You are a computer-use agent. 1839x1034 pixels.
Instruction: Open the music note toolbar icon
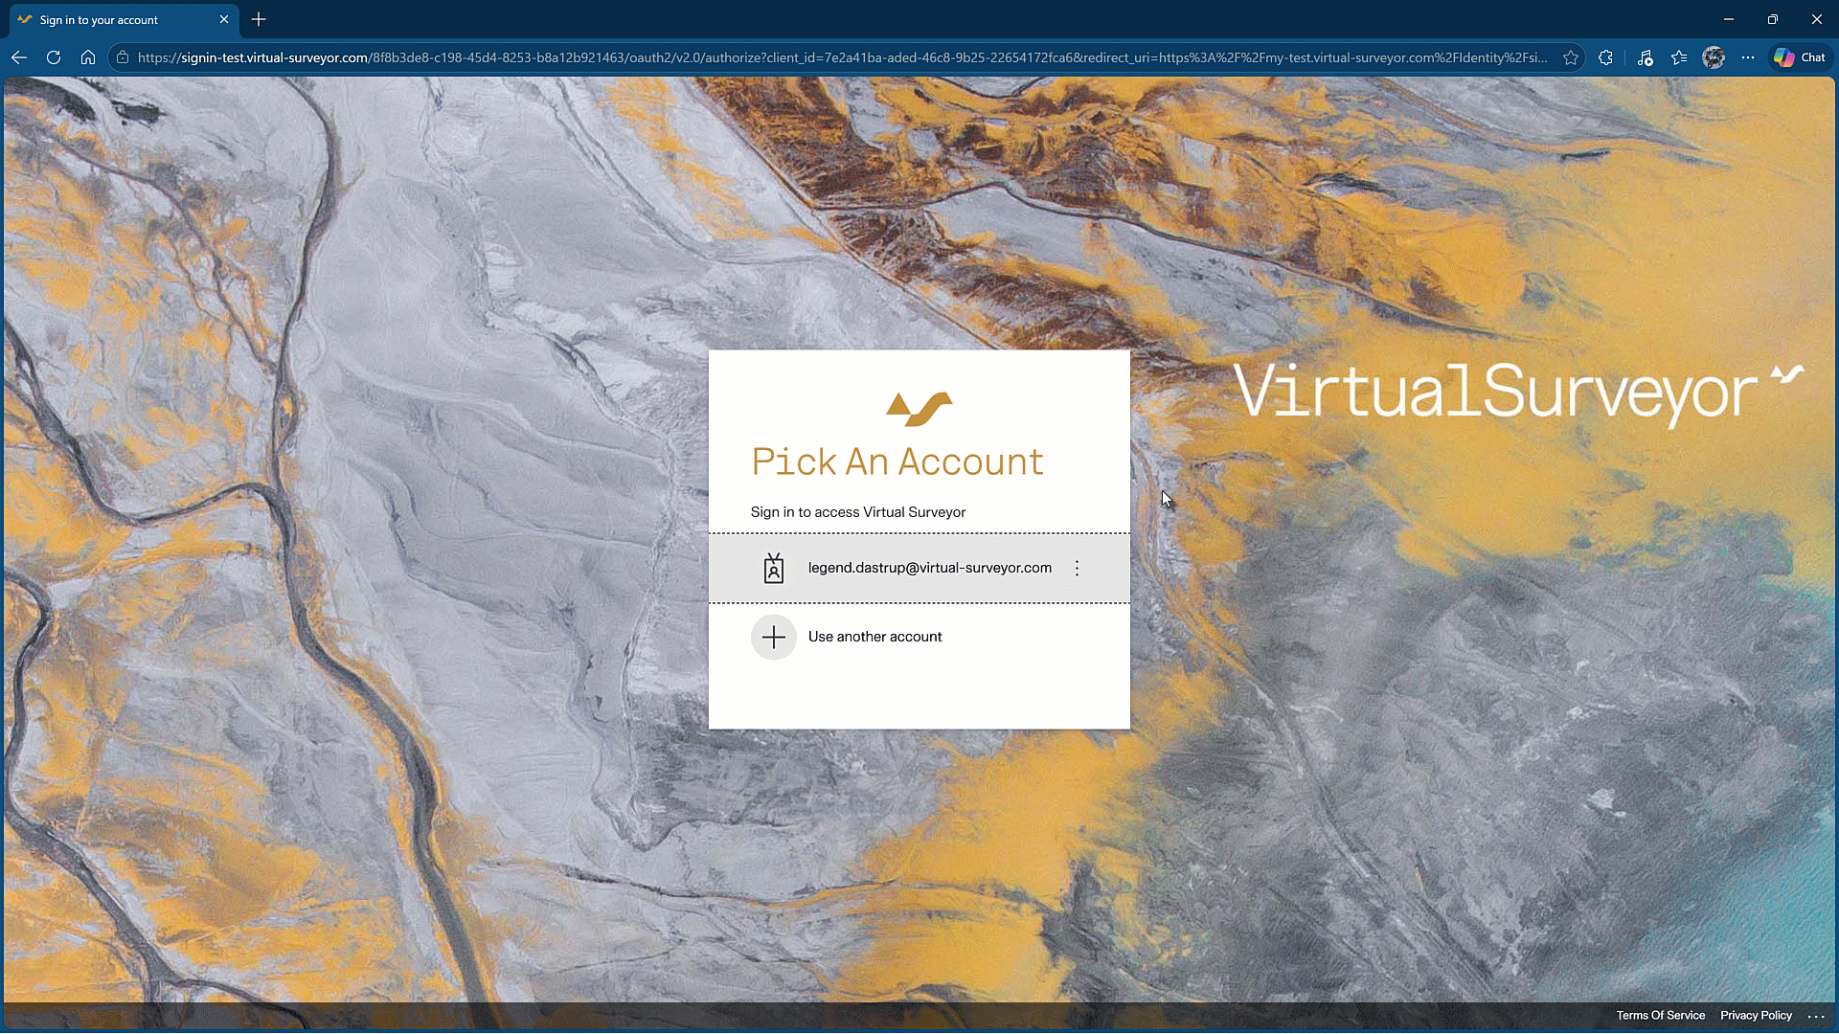point(1646,57)
